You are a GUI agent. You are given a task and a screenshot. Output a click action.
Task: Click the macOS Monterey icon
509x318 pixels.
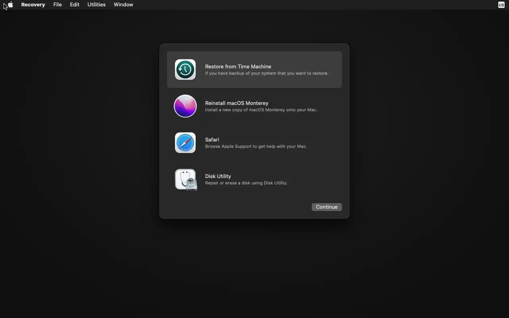click(185, 106)
